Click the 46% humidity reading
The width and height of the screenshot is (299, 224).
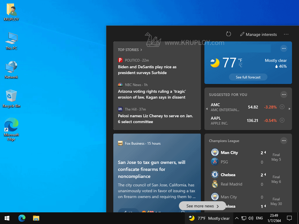[281, 66]
